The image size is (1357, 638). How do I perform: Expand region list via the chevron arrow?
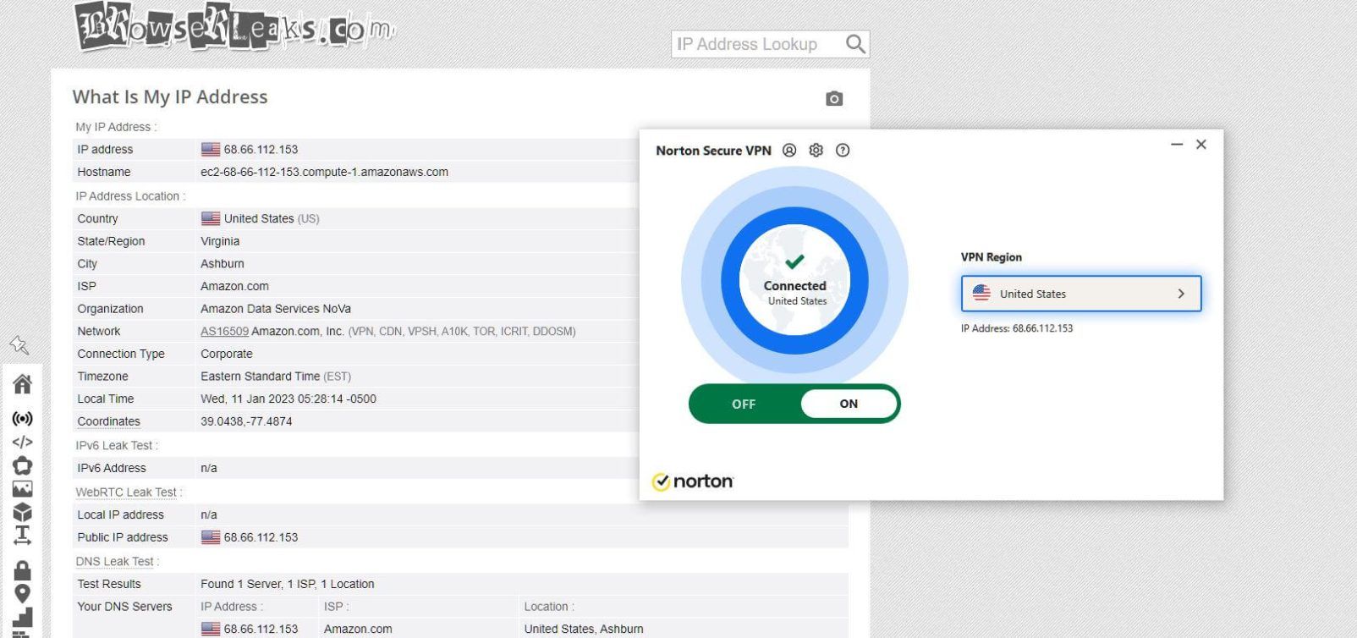click(x=1181, y=294)
